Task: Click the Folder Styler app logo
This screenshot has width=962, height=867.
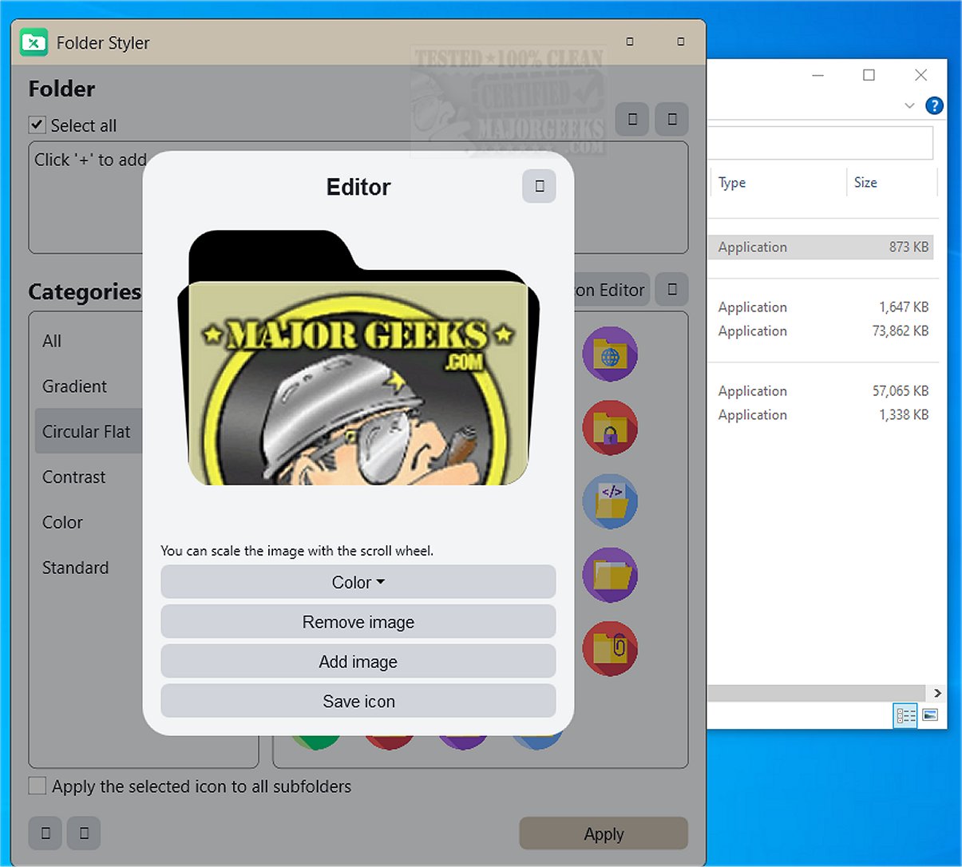Action: (34, 42)
